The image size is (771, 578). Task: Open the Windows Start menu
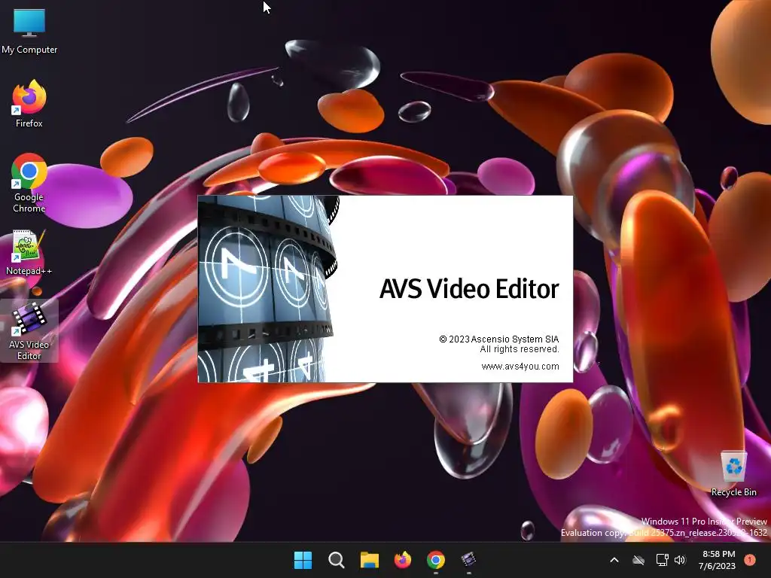303,560
